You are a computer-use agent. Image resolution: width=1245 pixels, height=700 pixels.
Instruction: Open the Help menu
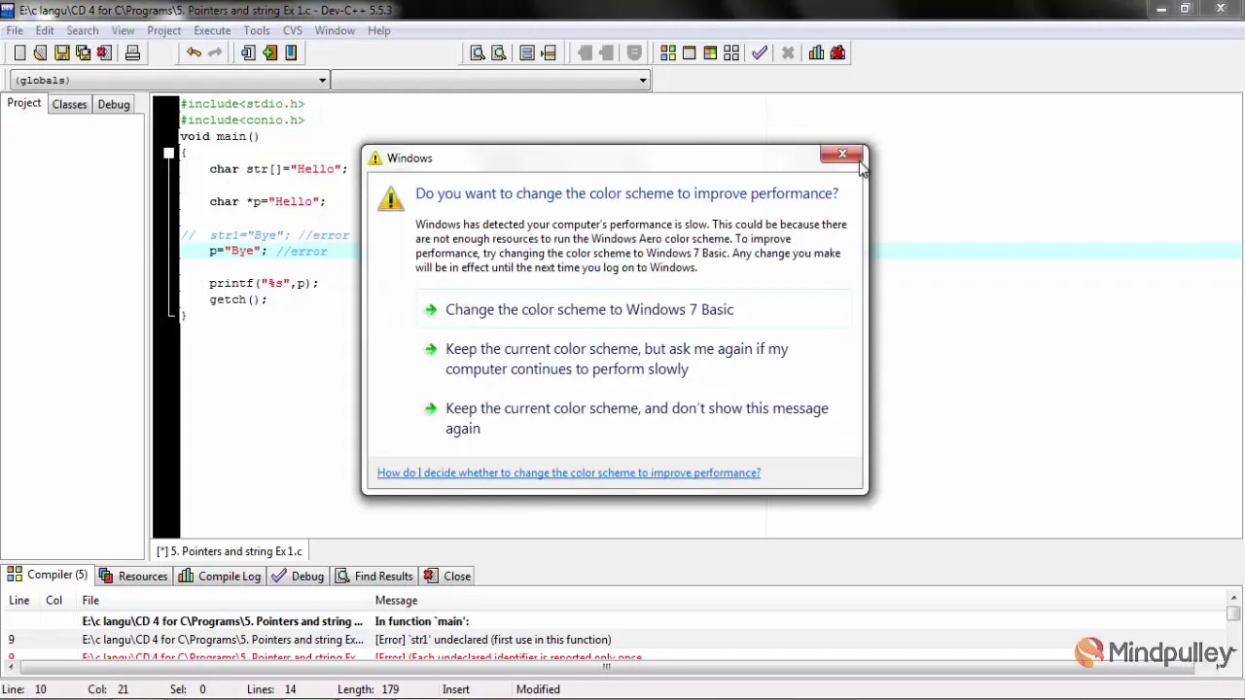[x=379, y=30]
